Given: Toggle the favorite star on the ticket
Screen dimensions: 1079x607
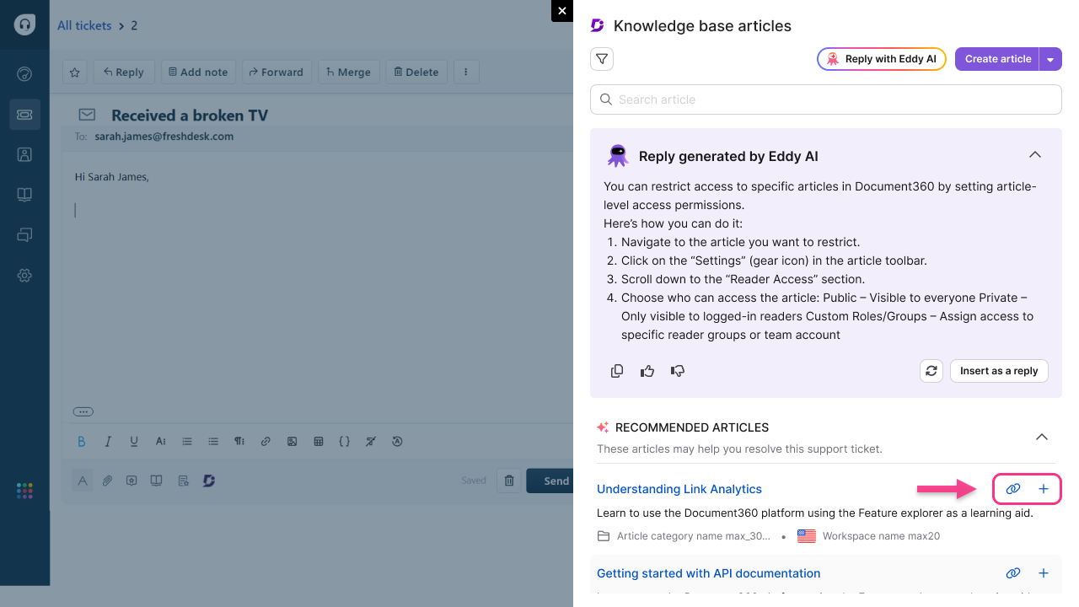Looking at the screenshot, I should [x=74, y=72].
